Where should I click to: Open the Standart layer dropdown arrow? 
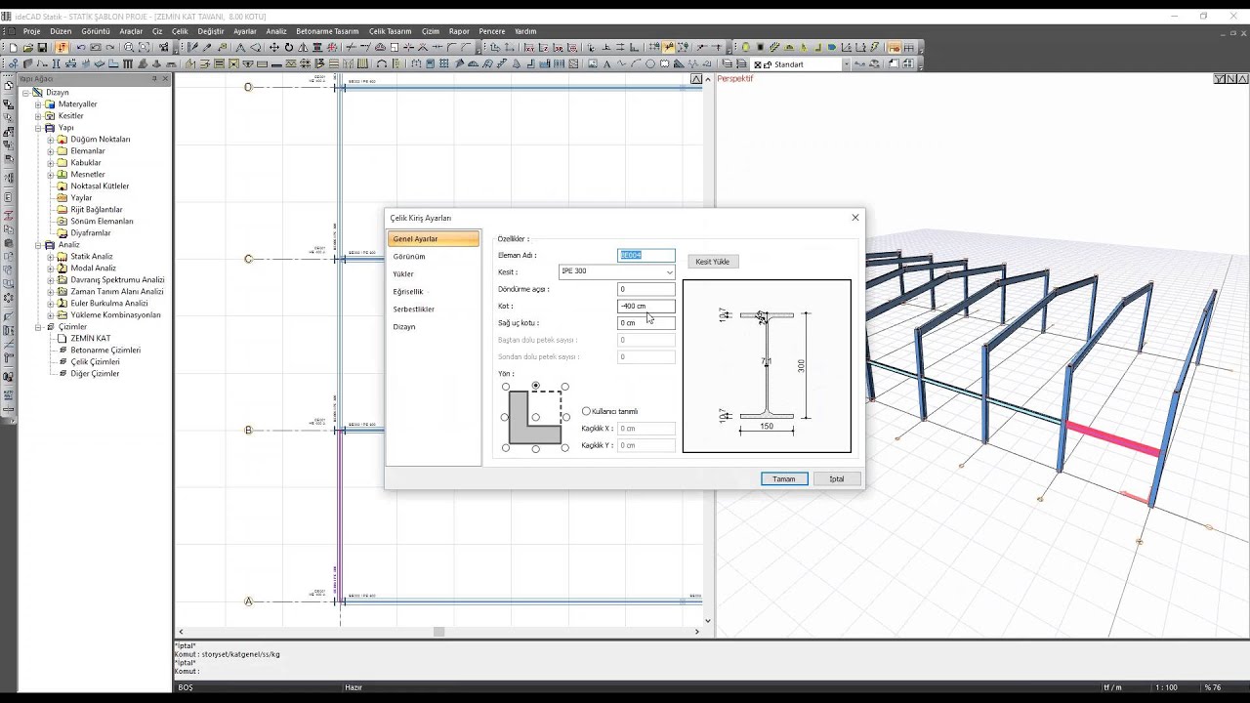pos(847,64)
